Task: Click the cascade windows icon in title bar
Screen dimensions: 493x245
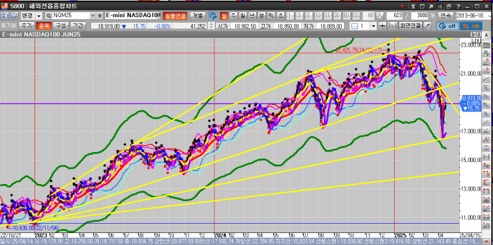Action: pyautogui.click(x=449, y=6)
